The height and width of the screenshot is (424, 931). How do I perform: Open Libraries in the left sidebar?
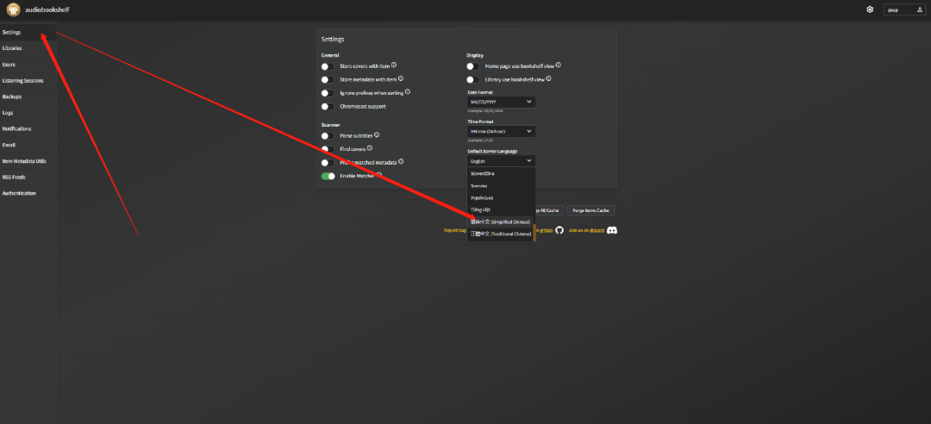(x=12, y=48)
